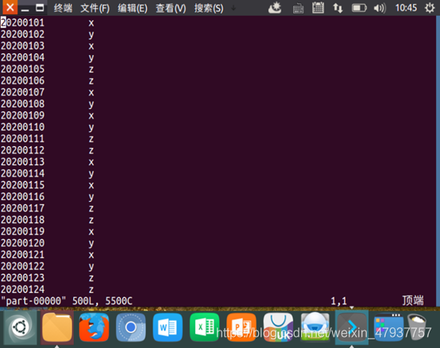This screenshot has width=440, height=348.
Task: Click the terminal's vertical scrollbar
Action: point(438,160)
